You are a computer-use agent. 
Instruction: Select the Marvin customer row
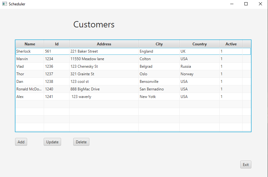click(133, 59)
